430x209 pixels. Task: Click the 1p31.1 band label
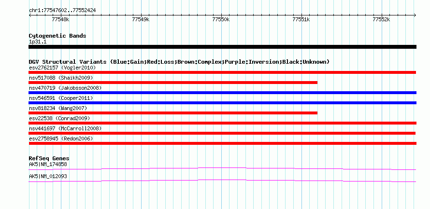[37, 42]
